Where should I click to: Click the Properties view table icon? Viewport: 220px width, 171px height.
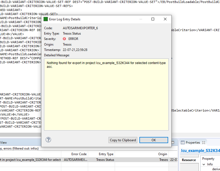click(x=183, y=142)
